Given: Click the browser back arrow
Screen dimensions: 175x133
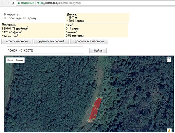Looking at the screenshot, I should point(3,3).
